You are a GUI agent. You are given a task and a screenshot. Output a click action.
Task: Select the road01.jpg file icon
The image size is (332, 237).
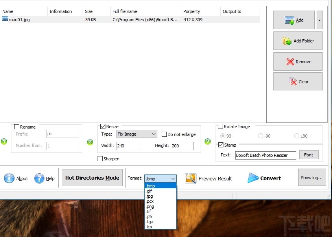(5, 19)
